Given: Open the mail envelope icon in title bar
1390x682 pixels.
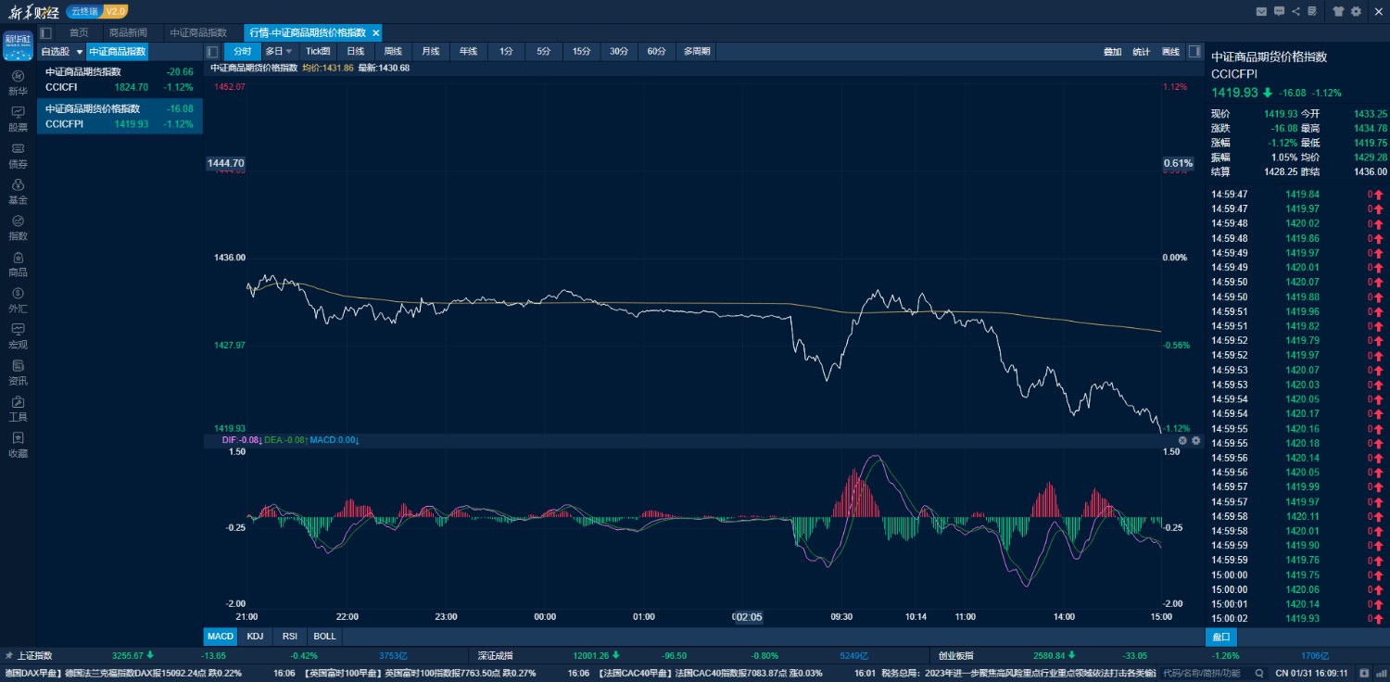Looking at the screenshot, I should 1261,11.
